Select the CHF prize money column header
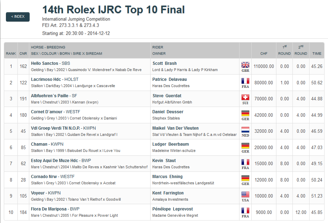 (264, 54)
